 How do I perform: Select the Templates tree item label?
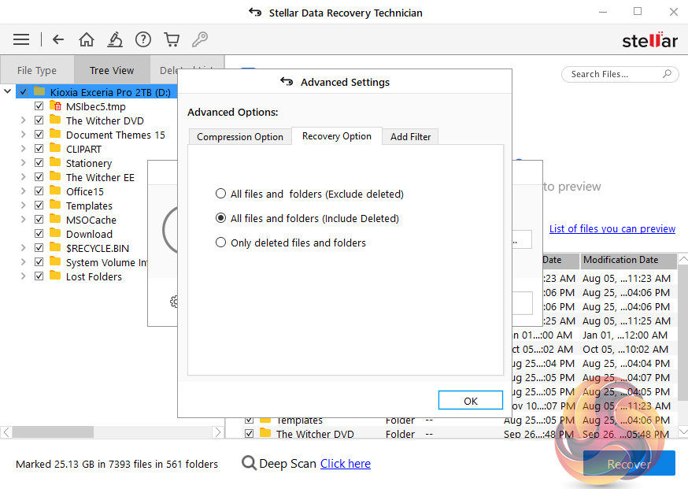tap(89, 206)
